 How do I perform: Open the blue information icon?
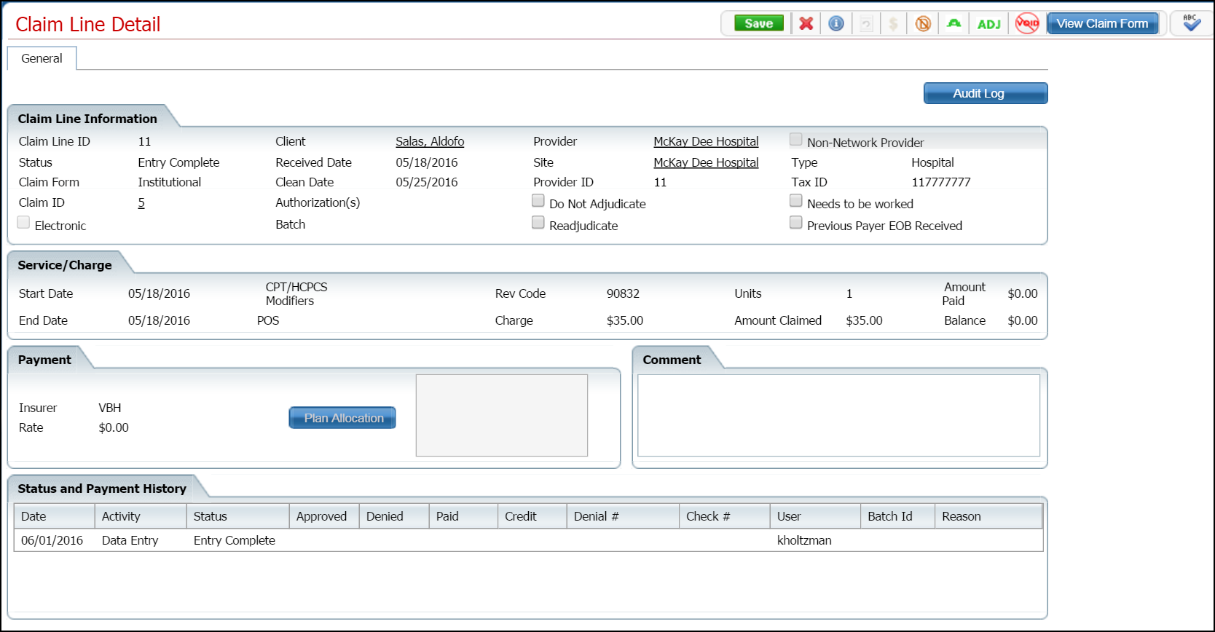click(836, 23)
